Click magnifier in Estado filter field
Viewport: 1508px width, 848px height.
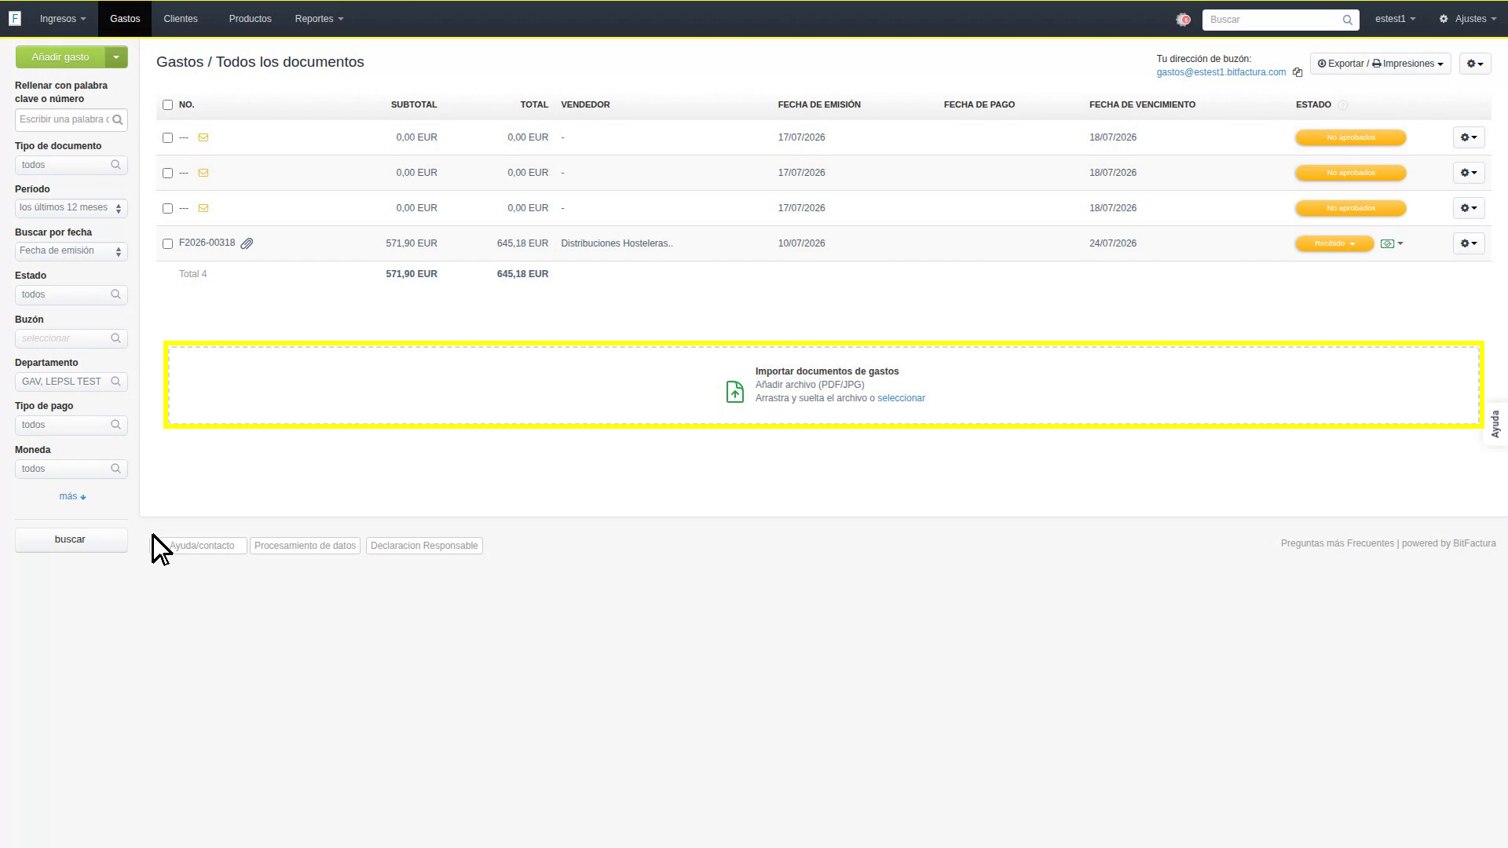[115, 294]
